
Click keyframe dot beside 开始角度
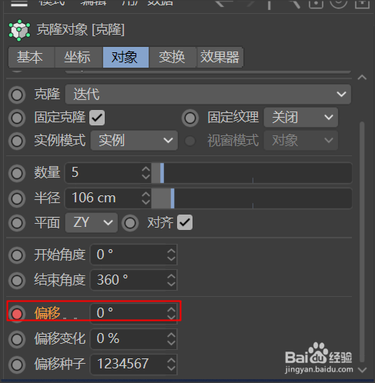click(x=17, y=255)
